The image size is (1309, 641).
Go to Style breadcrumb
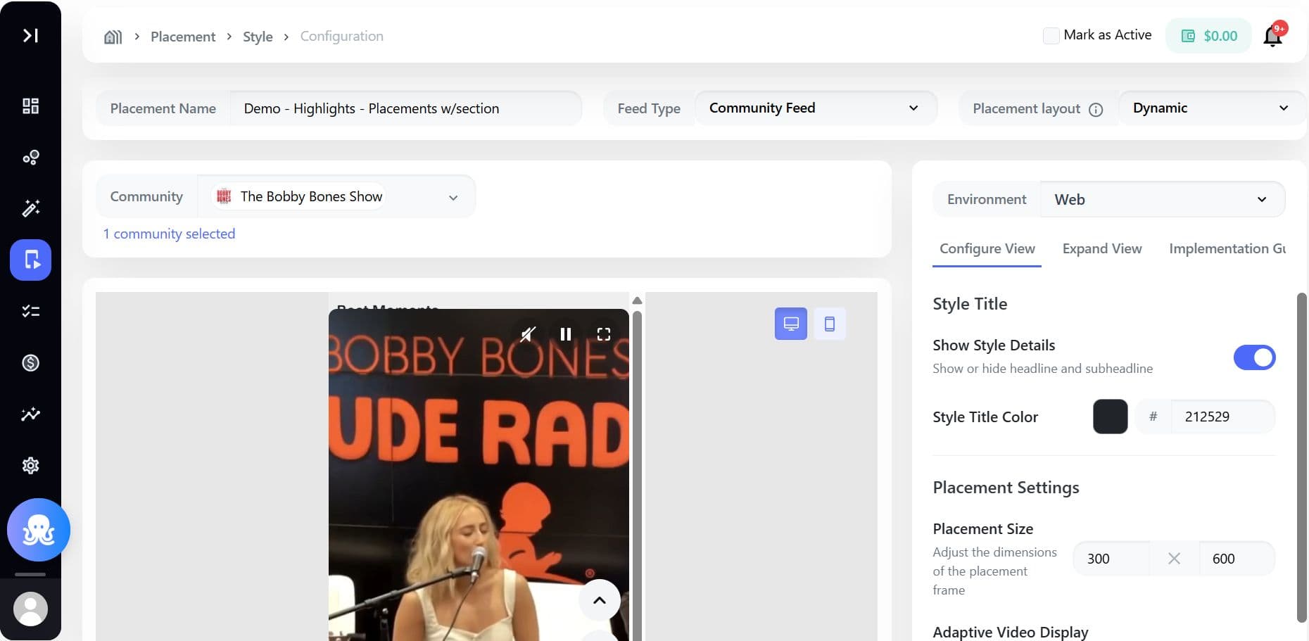tap(258, 37)
